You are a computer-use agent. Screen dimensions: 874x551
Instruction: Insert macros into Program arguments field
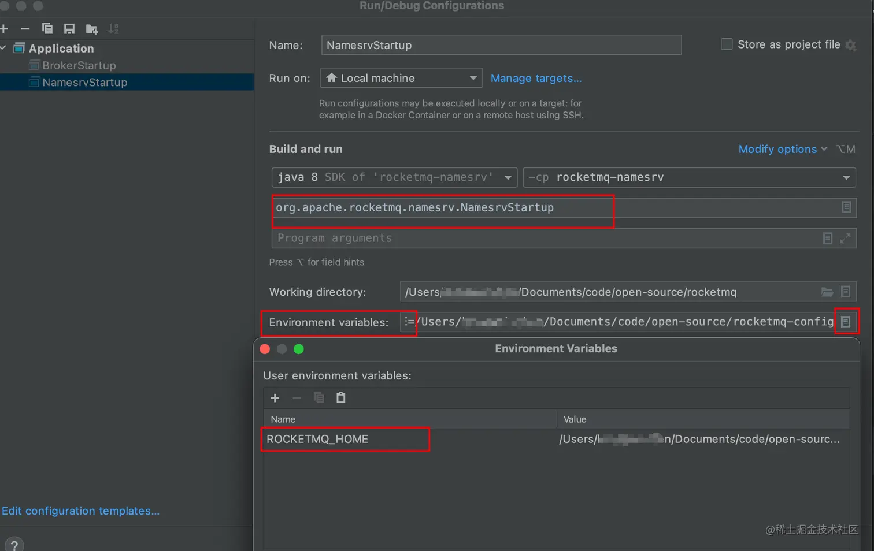(828, 238)
